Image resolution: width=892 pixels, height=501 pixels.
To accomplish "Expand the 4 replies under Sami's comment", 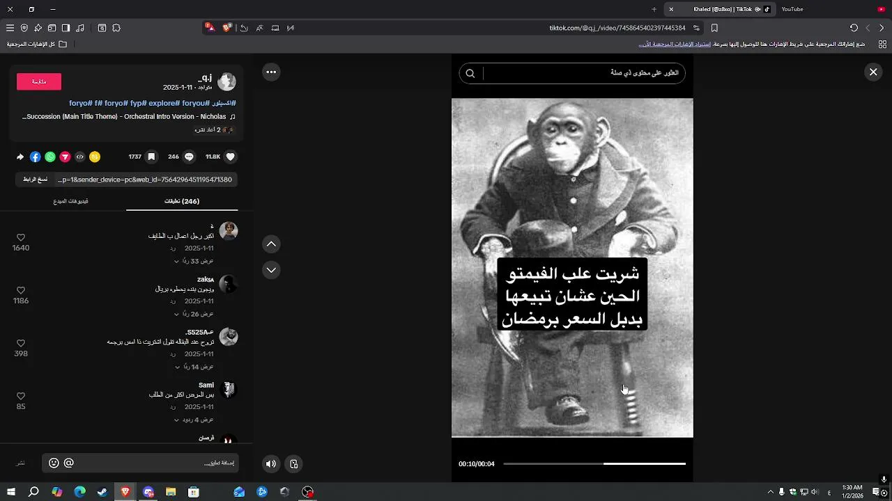I will point(194,420).
